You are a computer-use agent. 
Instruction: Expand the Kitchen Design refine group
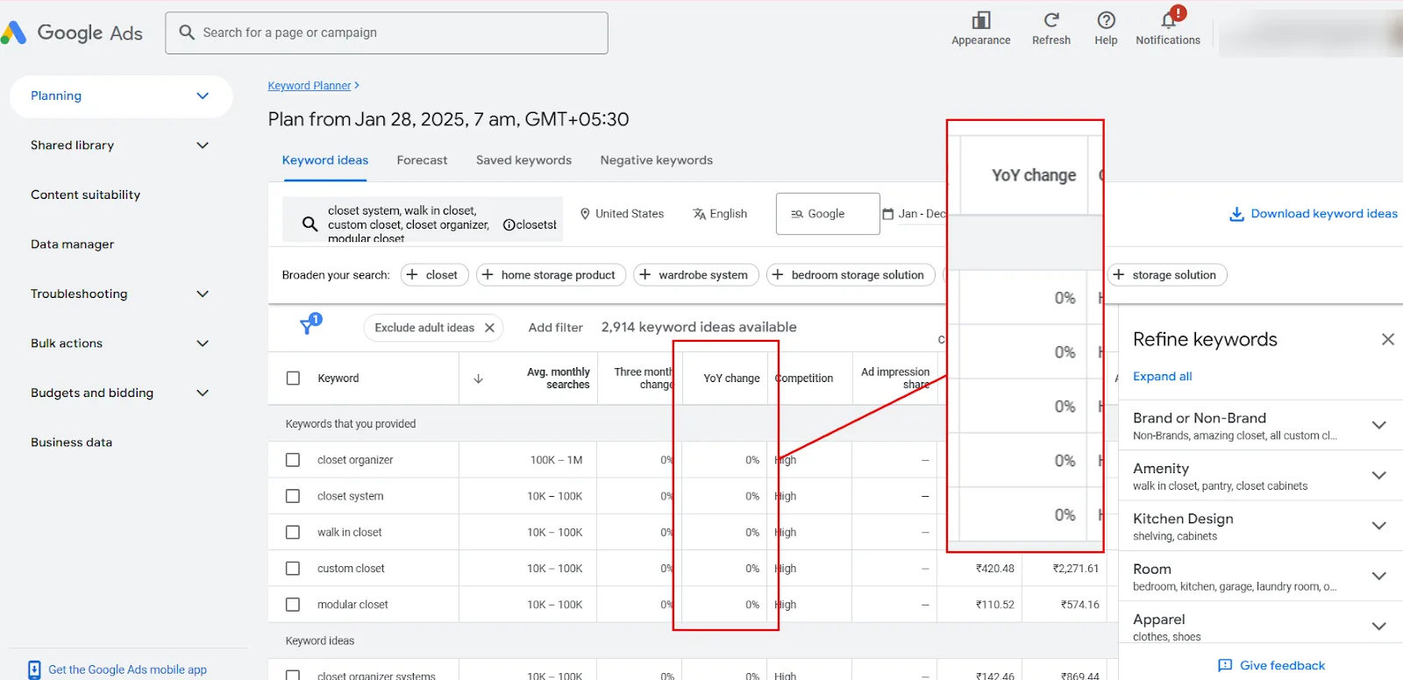pos(1378,526)
